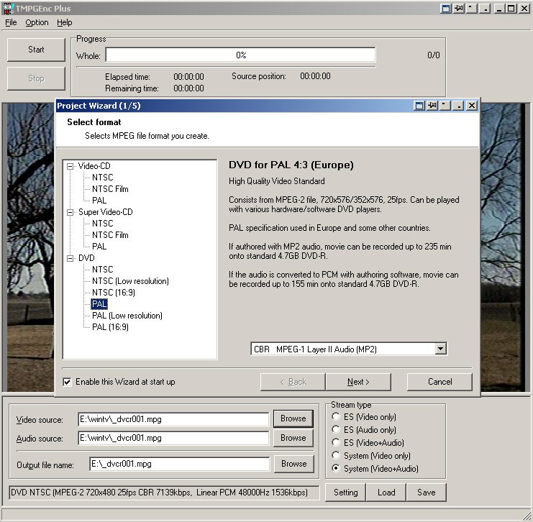533x522 pixels.
Task: Click the Setting button
Action: [x=345, y=493]
